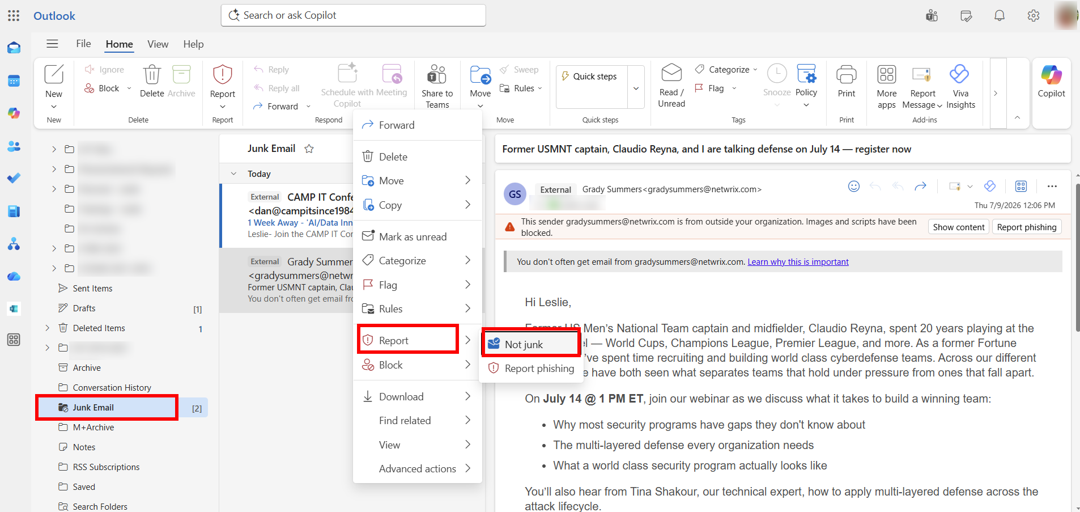Open Mail from left app rail

pos(14,48)
